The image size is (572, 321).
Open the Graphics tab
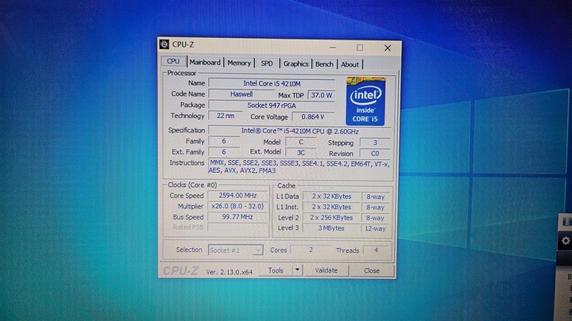(296, 63)
